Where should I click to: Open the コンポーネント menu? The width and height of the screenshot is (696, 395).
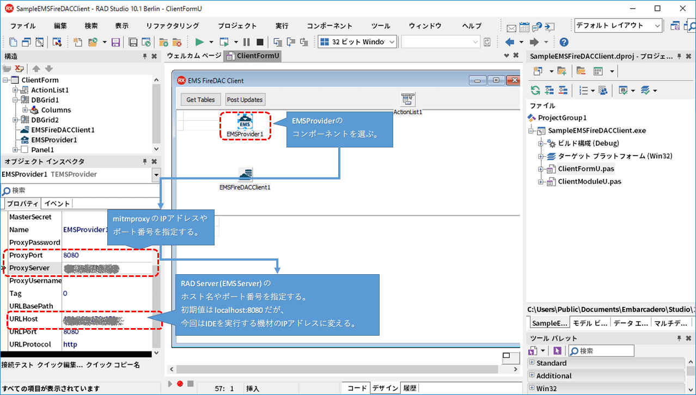point(329,26)
